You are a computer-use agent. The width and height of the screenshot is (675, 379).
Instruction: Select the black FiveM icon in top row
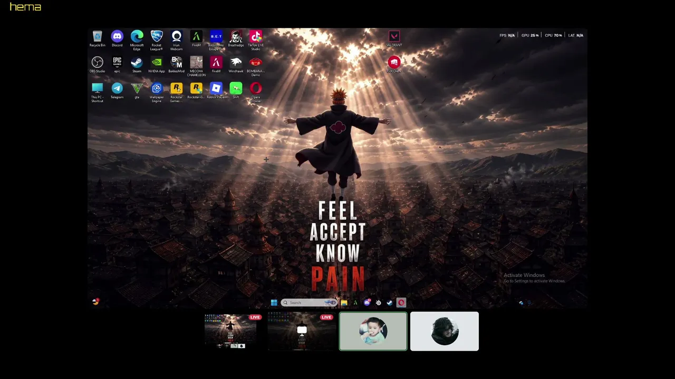tap(196, 38)
